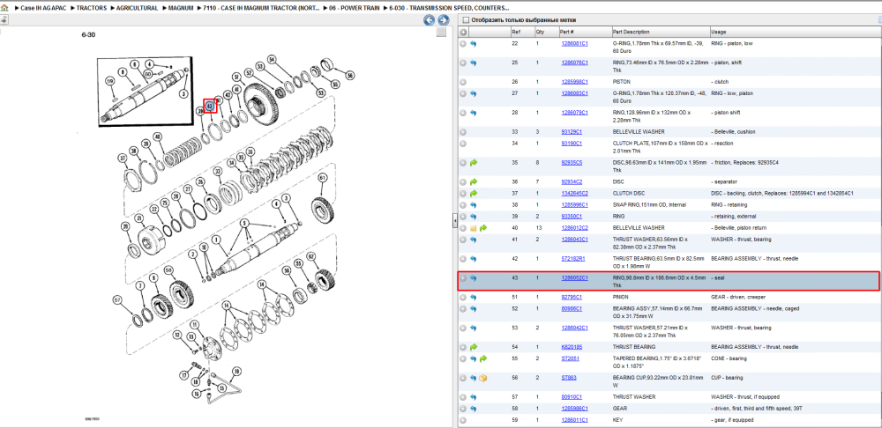Open part number 1286081C1
This screenshot has width=882, height=428.
pyautogui.click(x=574, y=43)
